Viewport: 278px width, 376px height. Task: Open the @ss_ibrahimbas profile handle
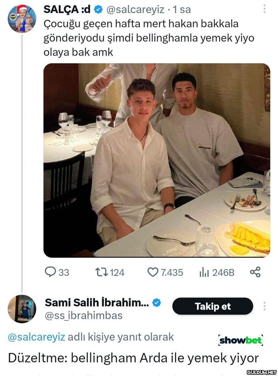coord(84,316)
